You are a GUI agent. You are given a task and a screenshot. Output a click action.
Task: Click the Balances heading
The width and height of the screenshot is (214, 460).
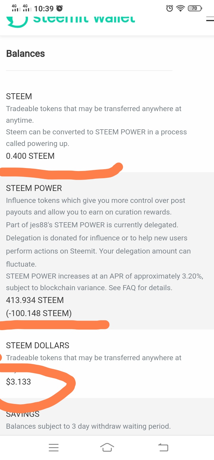(x=26, y=54)
